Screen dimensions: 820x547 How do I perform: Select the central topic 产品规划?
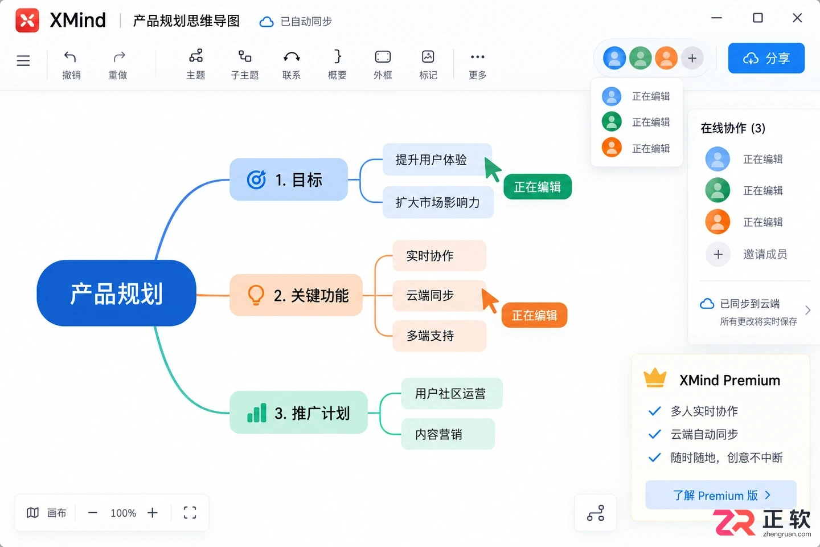pyautogui.click(x=117, y=293)
